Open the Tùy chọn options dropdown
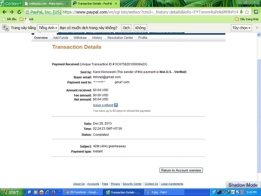 pyautogui.click(x=241, y=28)
